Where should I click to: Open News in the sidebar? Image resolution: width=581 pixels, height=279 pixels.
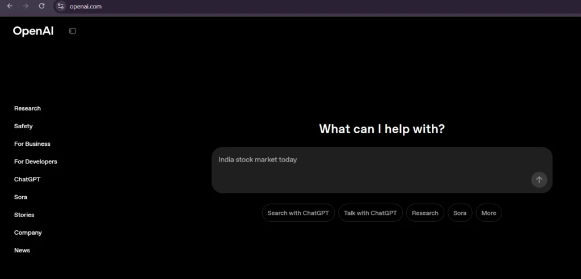click(22, 251)
